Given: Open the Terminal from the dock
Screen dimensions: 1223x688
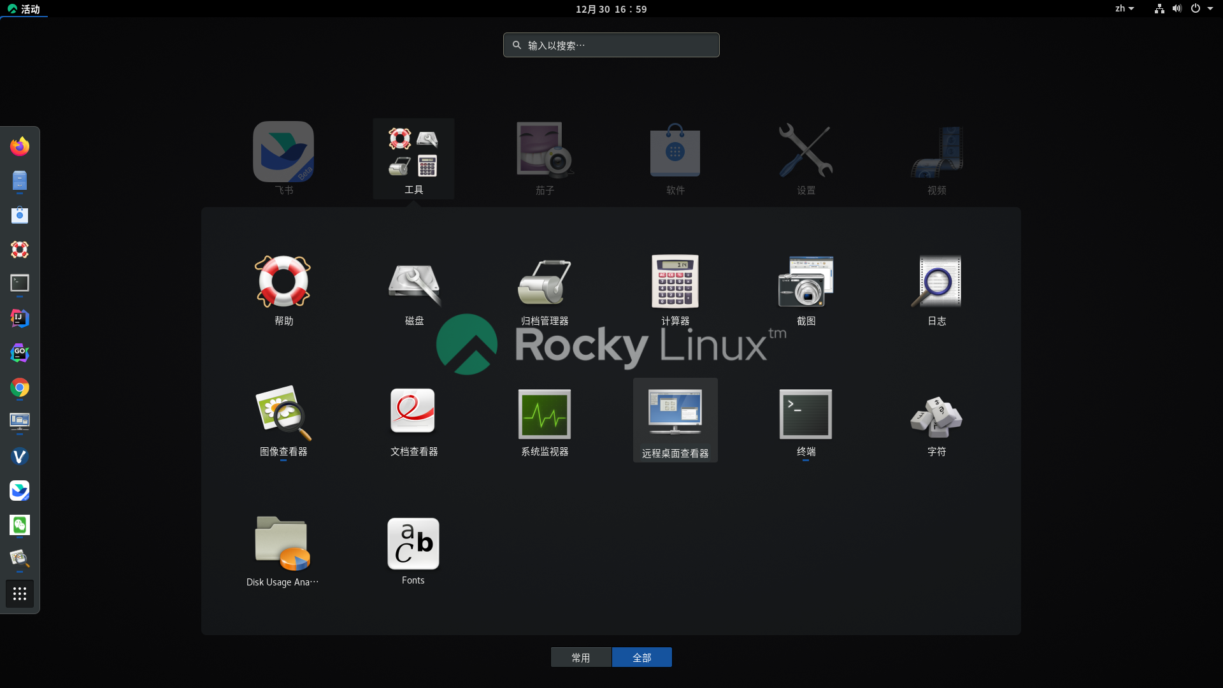Looking at the screenshot, I should (x=20, y=284).
